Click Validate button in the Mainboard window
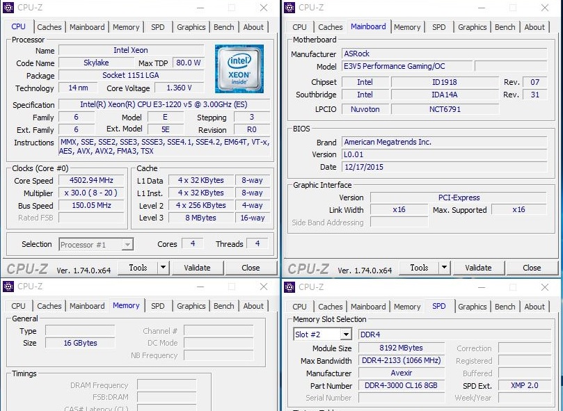The width and height of the screenshot is (563, 411). 478,268
